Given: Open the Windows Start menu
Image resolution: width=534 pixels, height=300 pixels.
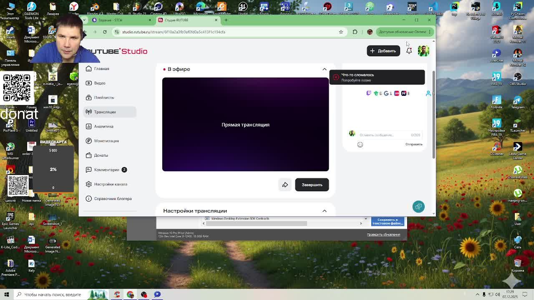Looking at the screenshot, I should pos(6,295).
